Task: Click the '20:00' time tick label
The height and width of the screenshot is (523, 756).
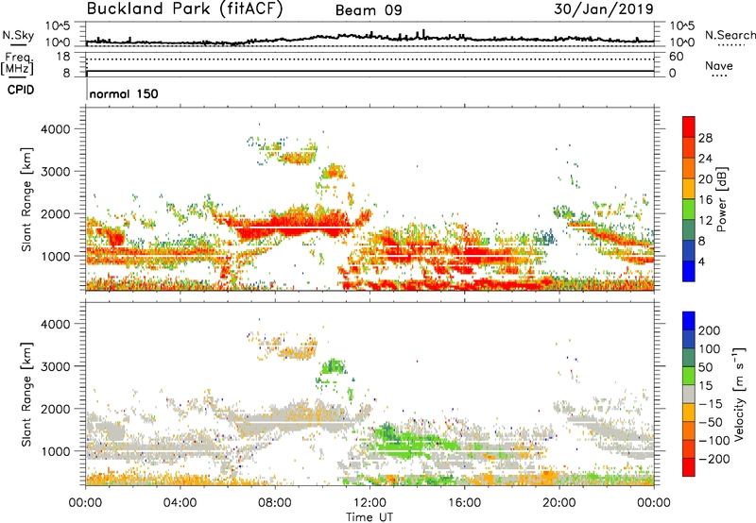Action: [559, 503]
